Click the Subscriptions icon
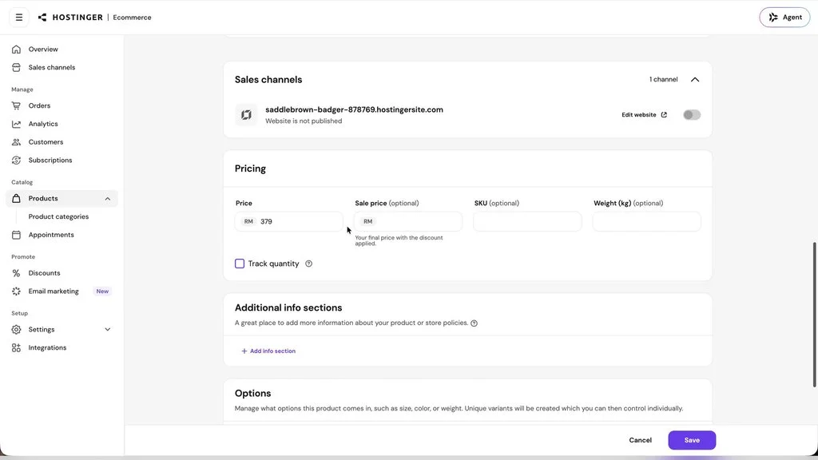The width and height of the screenshot is (818, 460). [x=16, y=160]
